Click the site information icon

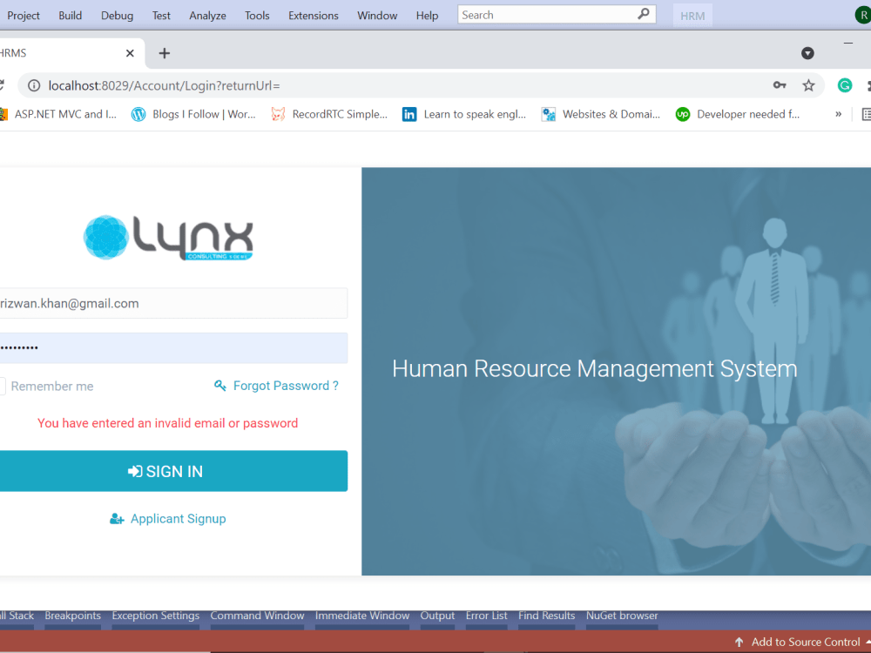34,85
